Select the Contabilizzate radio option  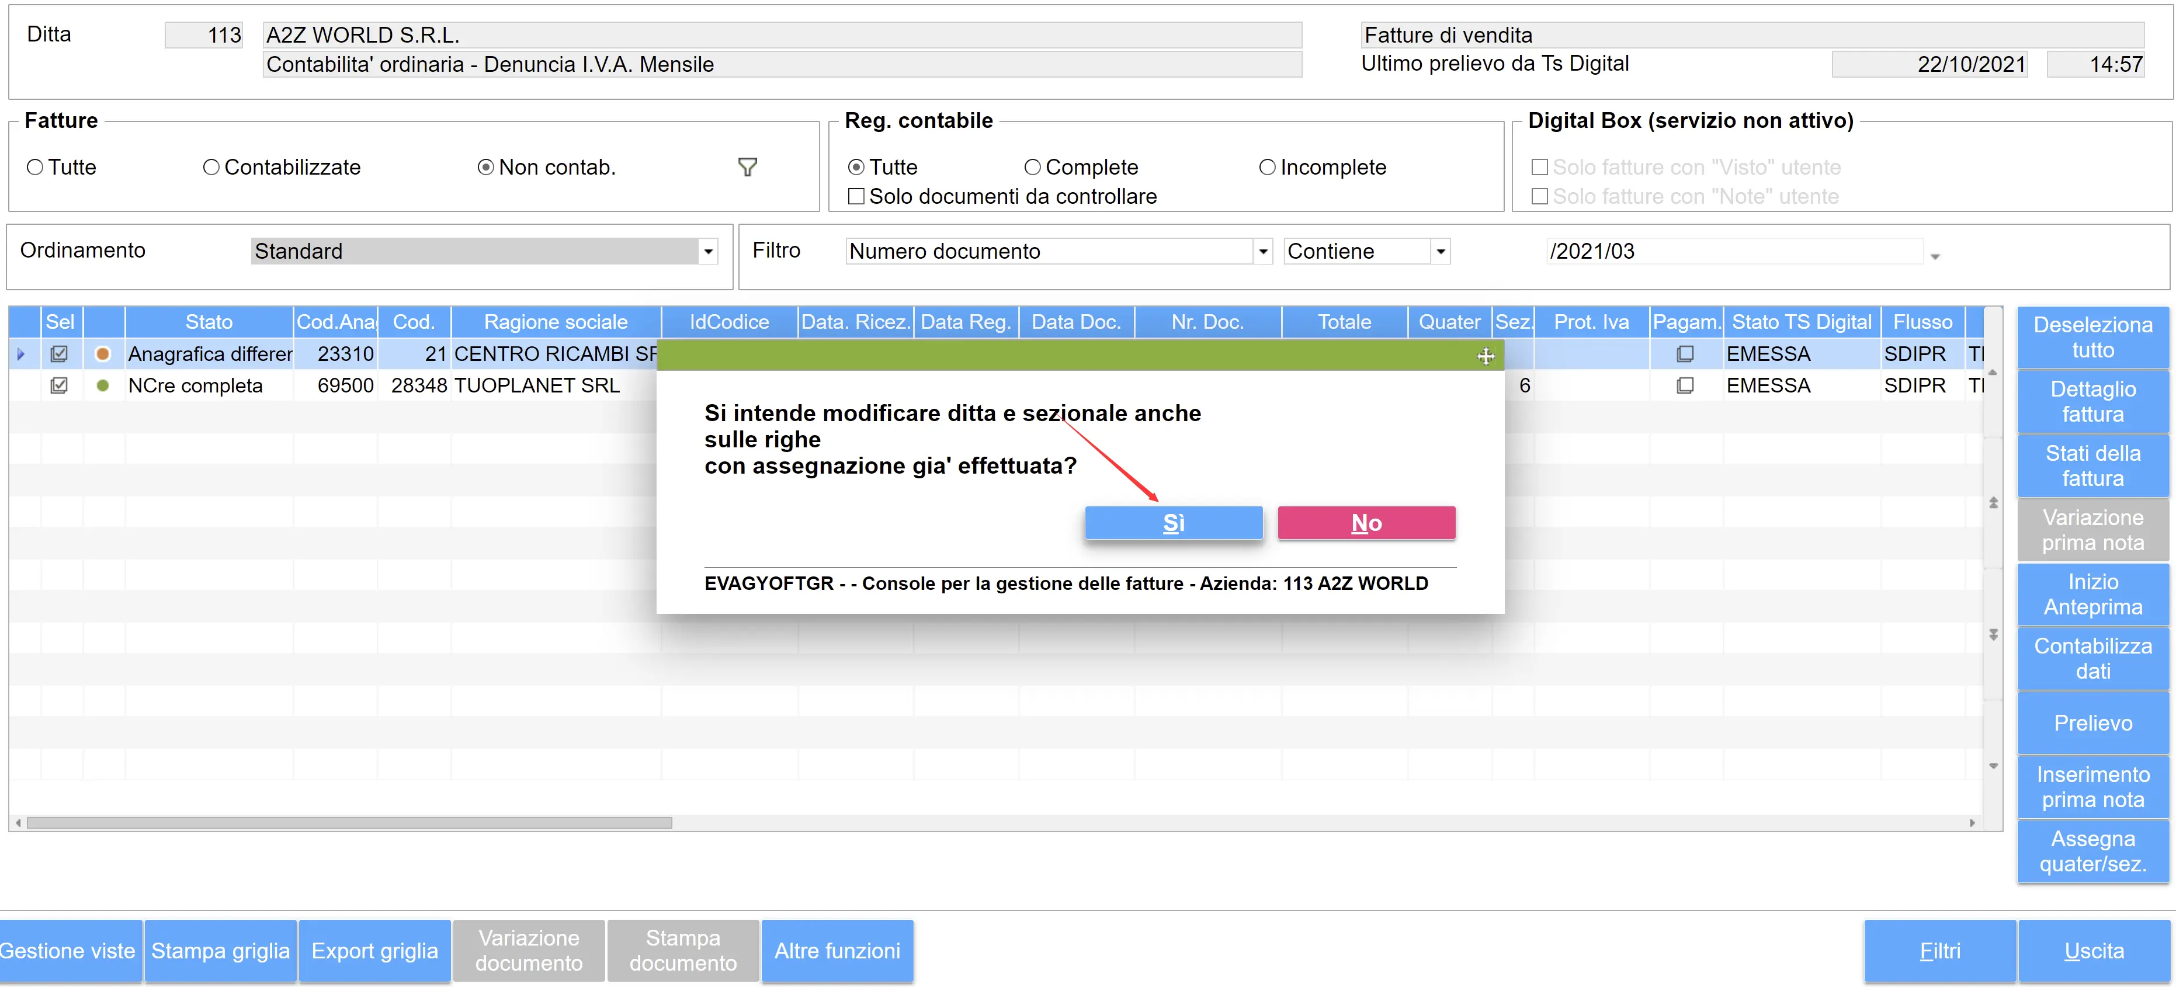click(x=211, y=167)
